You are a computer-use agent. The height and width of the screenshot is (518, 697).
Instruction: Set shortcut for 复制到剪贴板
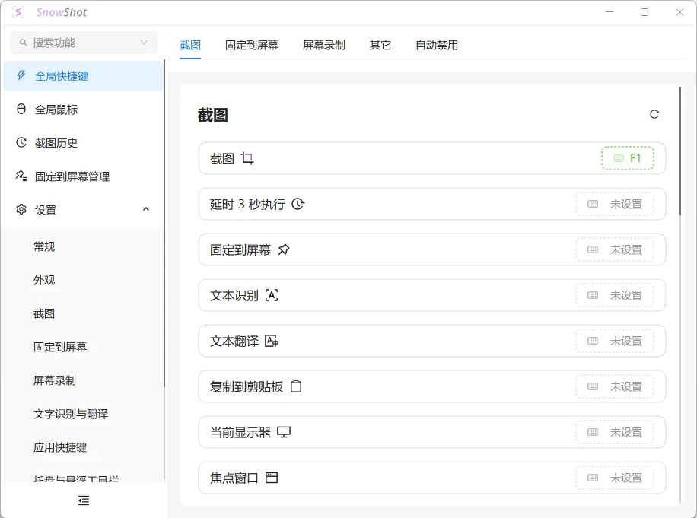pyautogui.click(x=615, y=386)
